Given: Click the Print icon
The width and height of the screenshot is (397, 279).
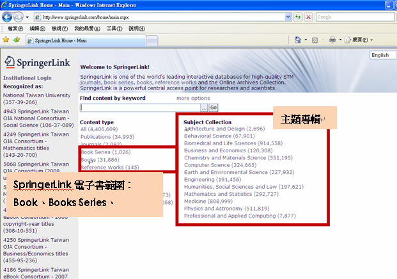Looking at the screenshot, I should 332,40.
